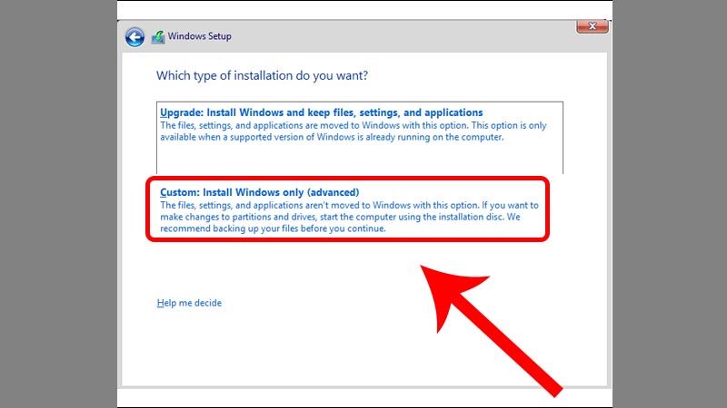Click the Custom option's description text

pos(350,217)
